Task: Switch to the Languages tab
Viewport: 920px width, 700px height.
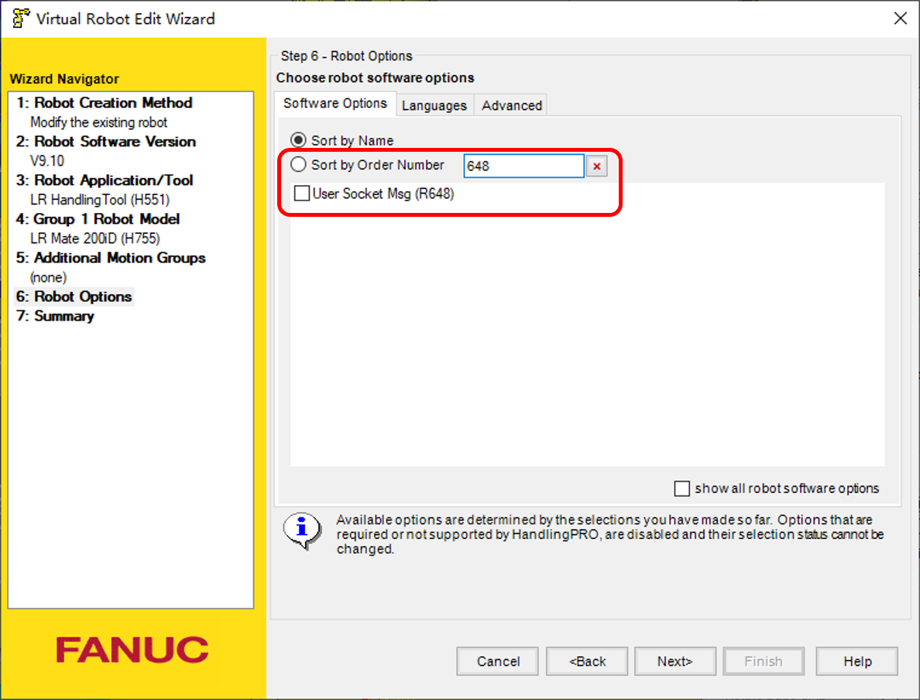Action: click(434, 105)
